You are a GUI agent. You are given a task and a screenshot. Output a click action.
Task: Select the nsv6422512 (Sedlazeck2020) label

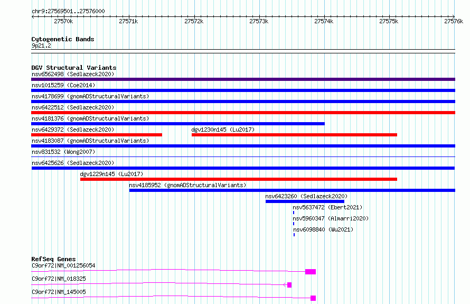(x=73, y=107)
